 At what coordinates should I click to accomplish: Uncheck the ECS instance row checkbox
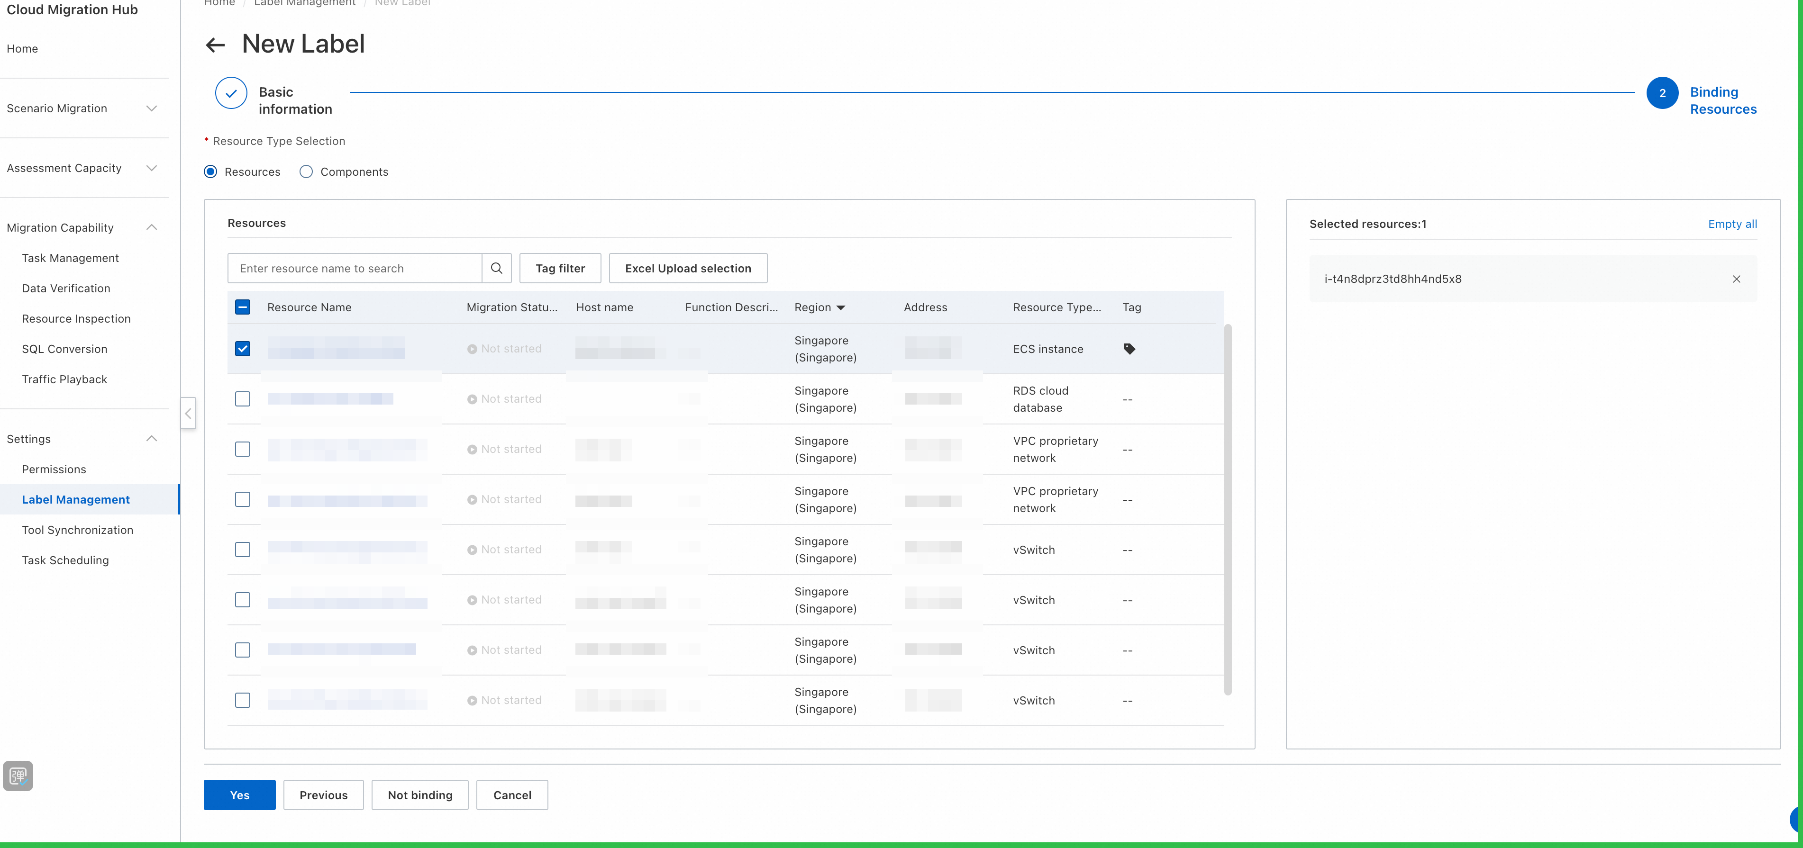click(242, 348)
